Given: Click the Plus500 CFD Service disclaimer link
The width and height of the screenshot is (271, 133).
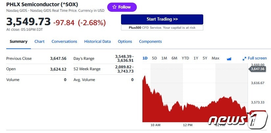Looking at the screenshot, I should point(162,28).
